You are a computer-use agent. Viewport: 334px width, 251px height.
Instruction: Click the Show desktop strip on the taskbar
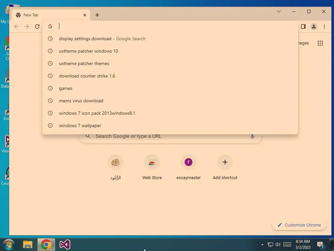[332, 244]
